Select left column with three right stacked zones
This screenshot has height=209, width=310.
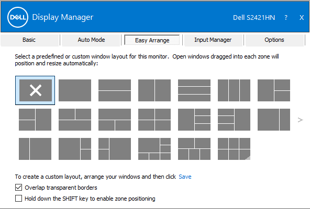(x=194, y=120)
